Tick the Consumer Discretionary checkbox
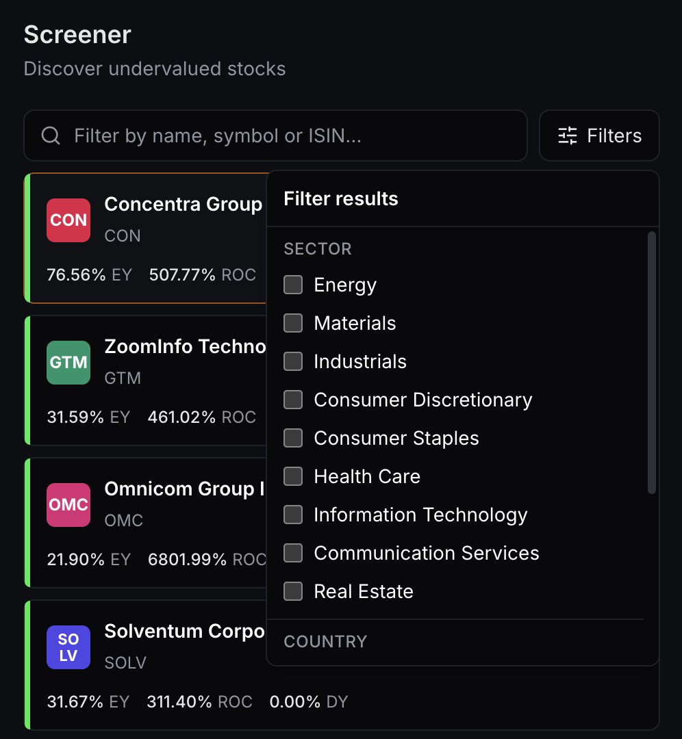This screenshot has height=739, width=682. click(293, 400)
